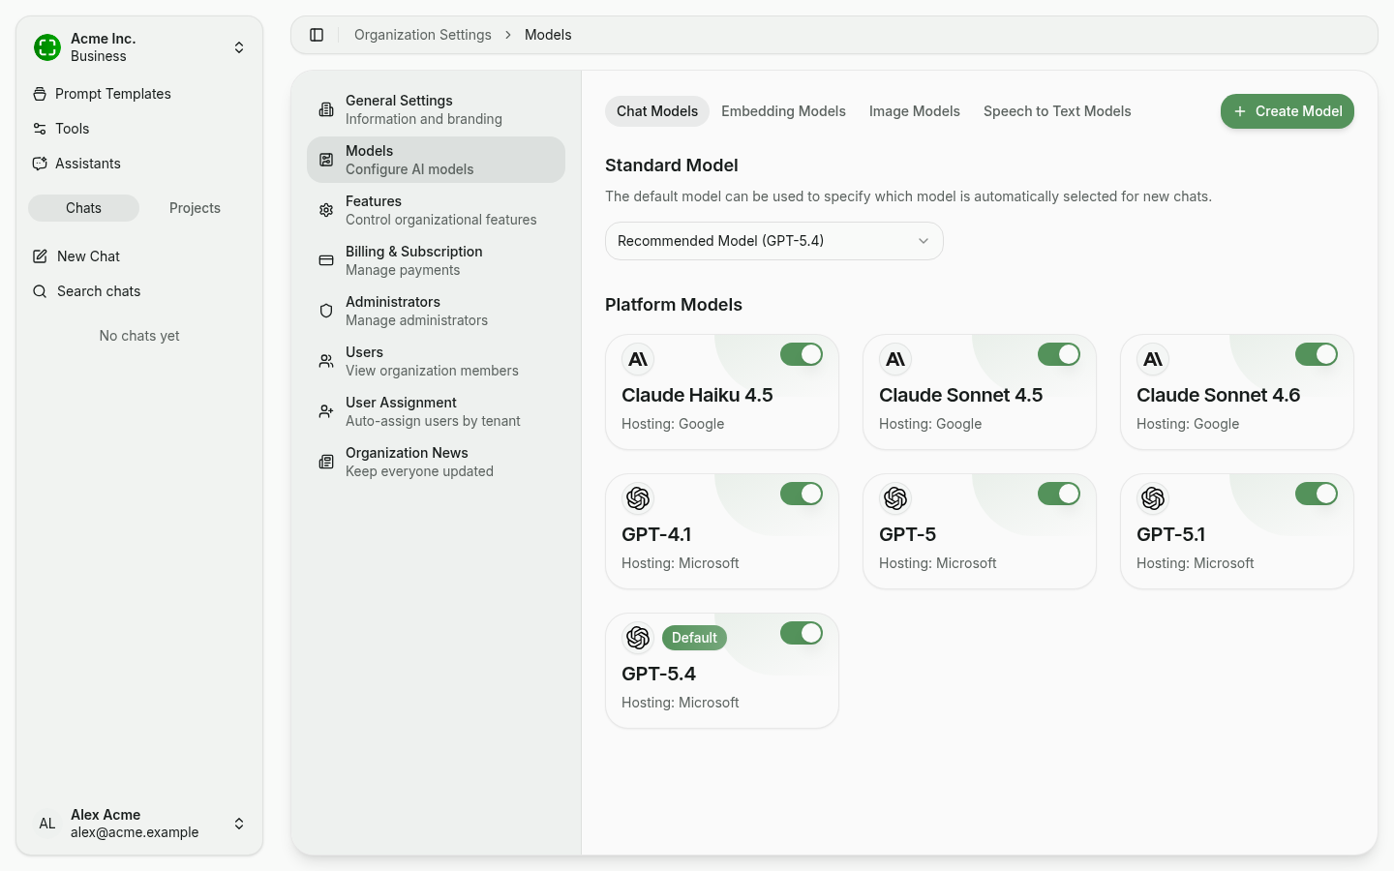Image resolution: width=1394 pixels, height=871 pixels.
Task: Open the Recommended Model (GPT-5.4) dropdown
Action: pyautogui.click(x=774, y=241)
